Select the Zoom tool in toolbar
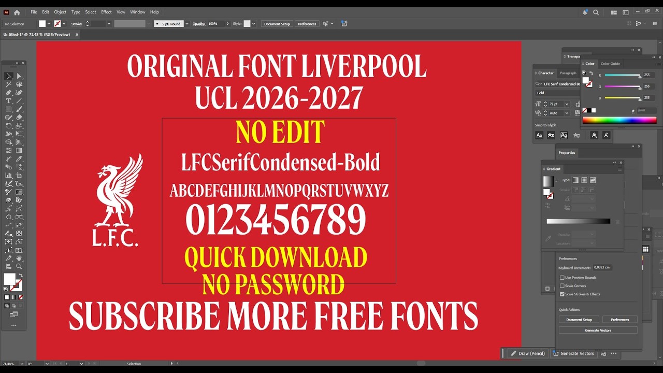663x373 pixels. [x=19, y=266]
